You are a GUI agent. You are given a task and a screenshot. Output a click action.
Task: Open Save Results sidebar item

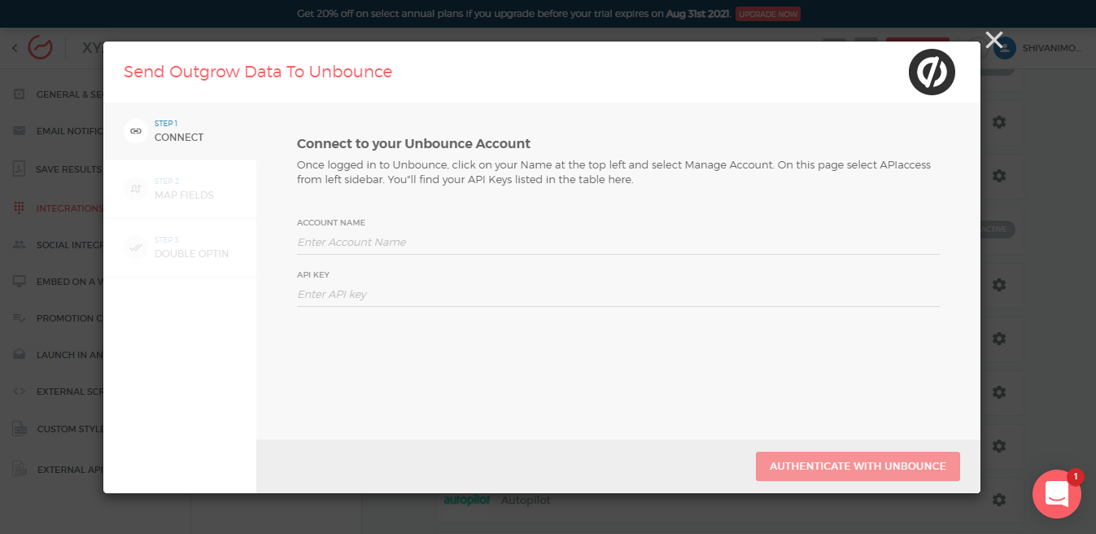point(59,169)
